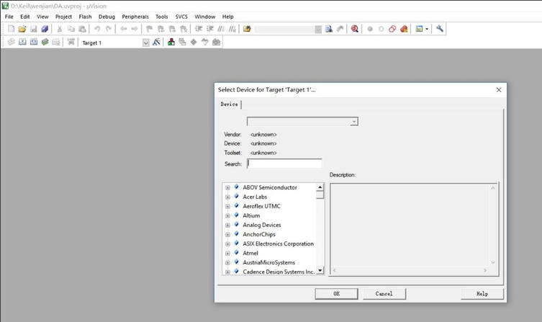Click the Manage project items icon

tap(171, 43)
